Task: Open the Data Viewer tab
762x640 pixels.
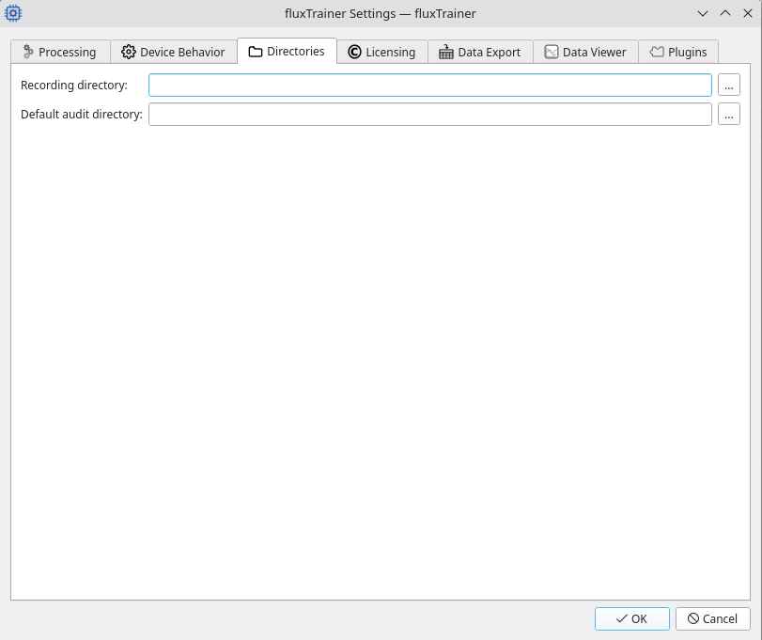Action: tap(585, 52)
